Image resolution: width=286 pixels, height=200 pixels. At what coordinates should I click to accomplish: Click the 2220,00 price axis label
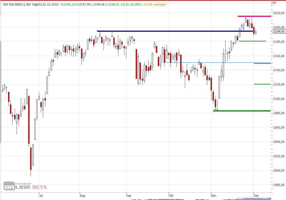279,13
